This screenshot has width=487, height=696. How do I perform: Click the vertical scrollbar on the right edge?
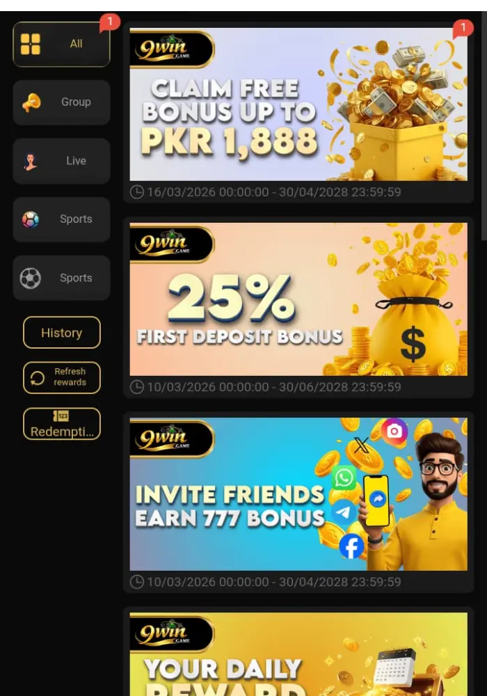click(484, 126)
